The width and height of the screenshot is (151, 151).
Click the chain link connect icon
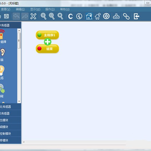pyautogui.click(x=126, y=16)
